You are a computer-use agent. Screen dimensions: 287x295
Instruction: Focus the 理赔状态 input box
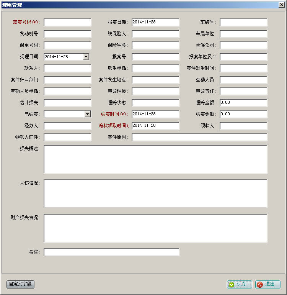155,103
